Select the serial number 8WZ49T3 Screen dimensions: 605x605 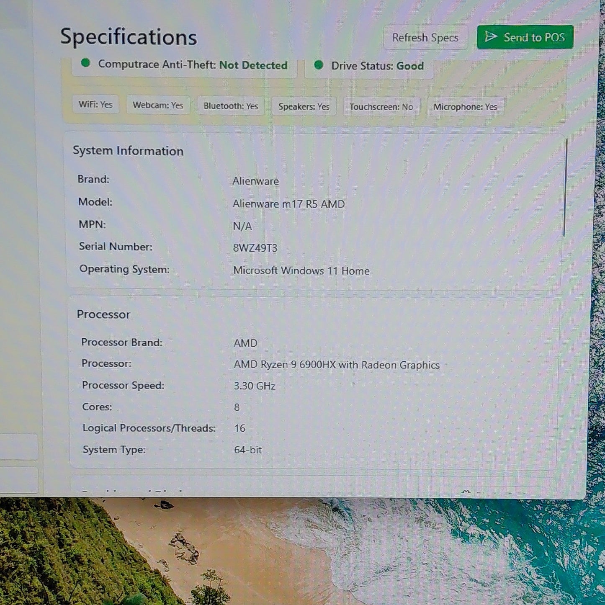(x=255, y=248)
